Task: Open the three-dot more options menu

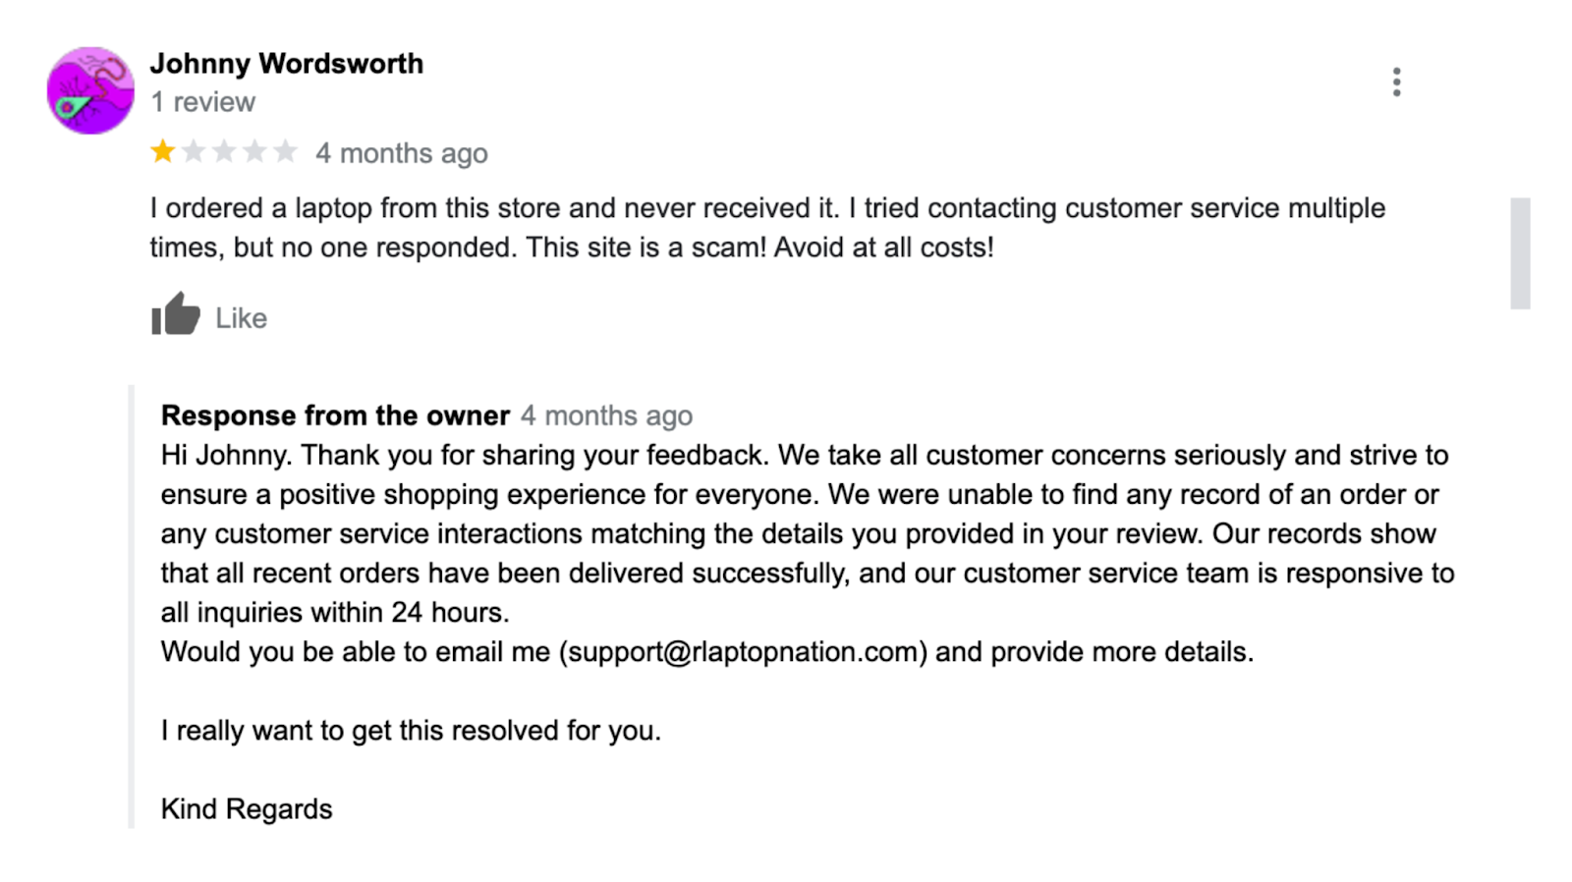Action: point(1396,83)
